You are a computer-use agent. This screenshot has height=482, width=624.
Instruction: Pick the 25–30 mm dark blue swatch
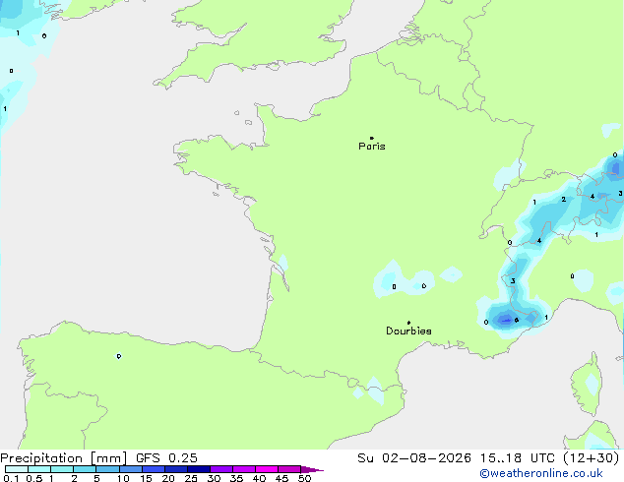pyautogui.click(x=198, y=469)
